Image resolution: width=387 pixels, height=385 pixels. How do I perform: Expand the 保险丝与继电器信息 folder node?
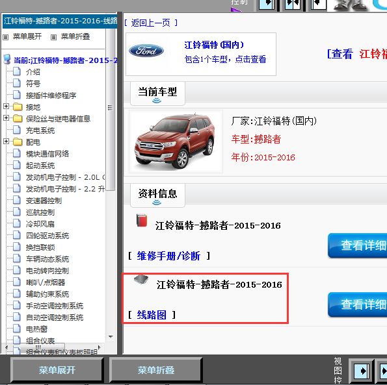(6, 118)
